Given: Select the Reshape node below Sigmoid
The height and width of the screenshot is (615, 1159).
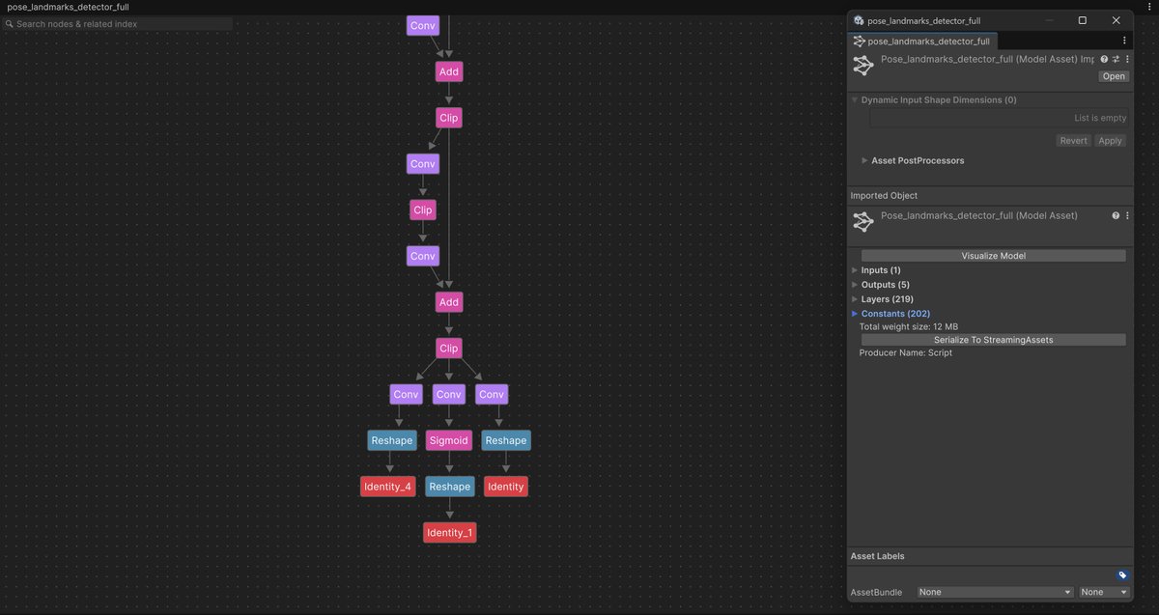Looking at the screenshot, I should (449, 487).
